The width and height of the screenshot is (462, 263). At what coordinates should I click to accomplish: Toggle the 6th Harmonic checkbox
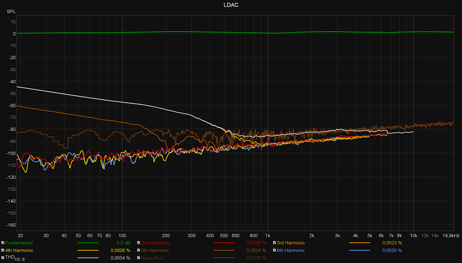pos(274,251)
